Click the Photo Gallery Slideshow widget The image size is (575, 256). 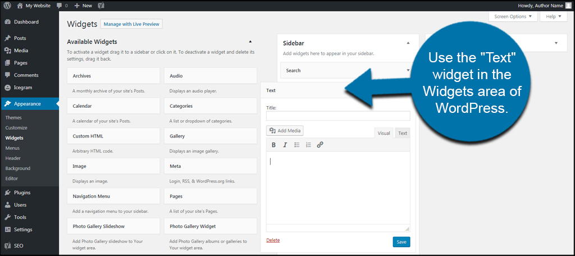[x=113, y=226]
